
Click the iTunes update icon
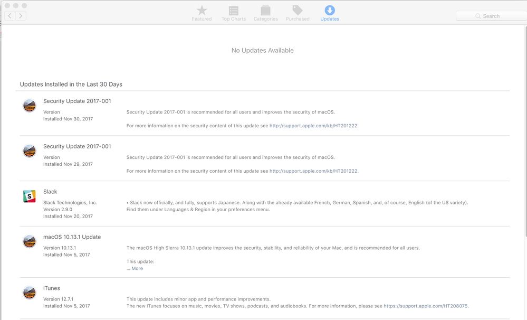(x=30, y=293)
